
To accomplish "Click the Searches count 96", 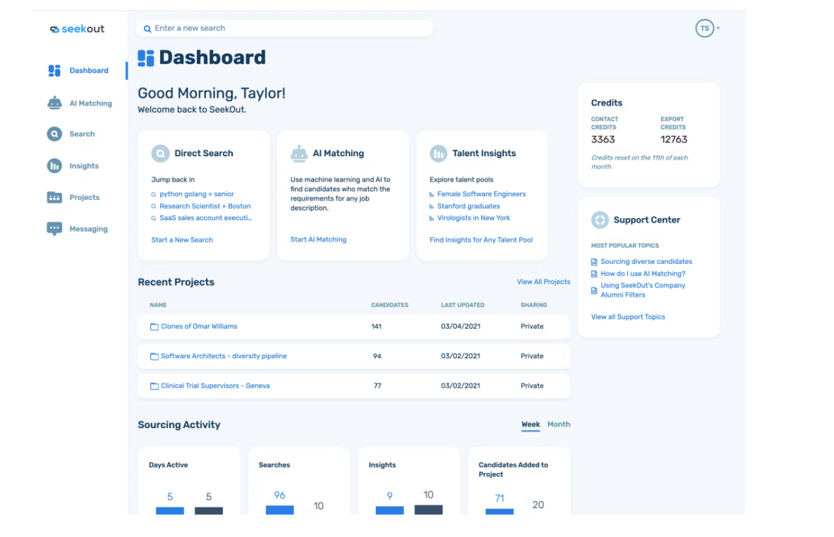I will 280,495.
